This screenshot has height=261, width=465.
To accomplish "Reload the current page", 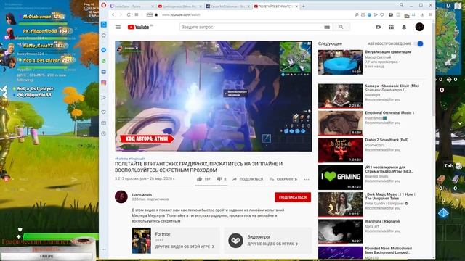I will pyautogui.click(x=129, y=14).
